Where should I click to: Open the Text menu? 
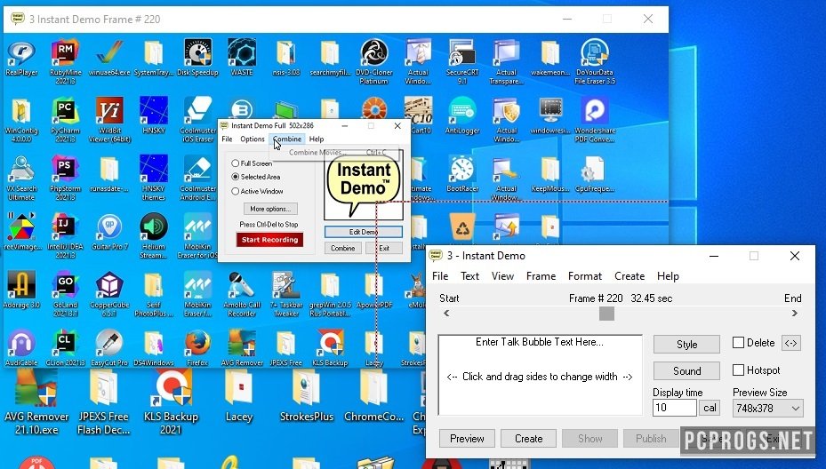pyautogui.click(x=469, y=276)
